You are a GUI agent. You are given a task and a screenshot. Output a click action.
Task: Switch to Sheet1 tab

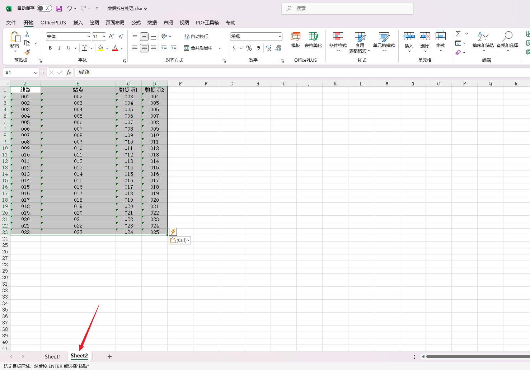(53, 356)
